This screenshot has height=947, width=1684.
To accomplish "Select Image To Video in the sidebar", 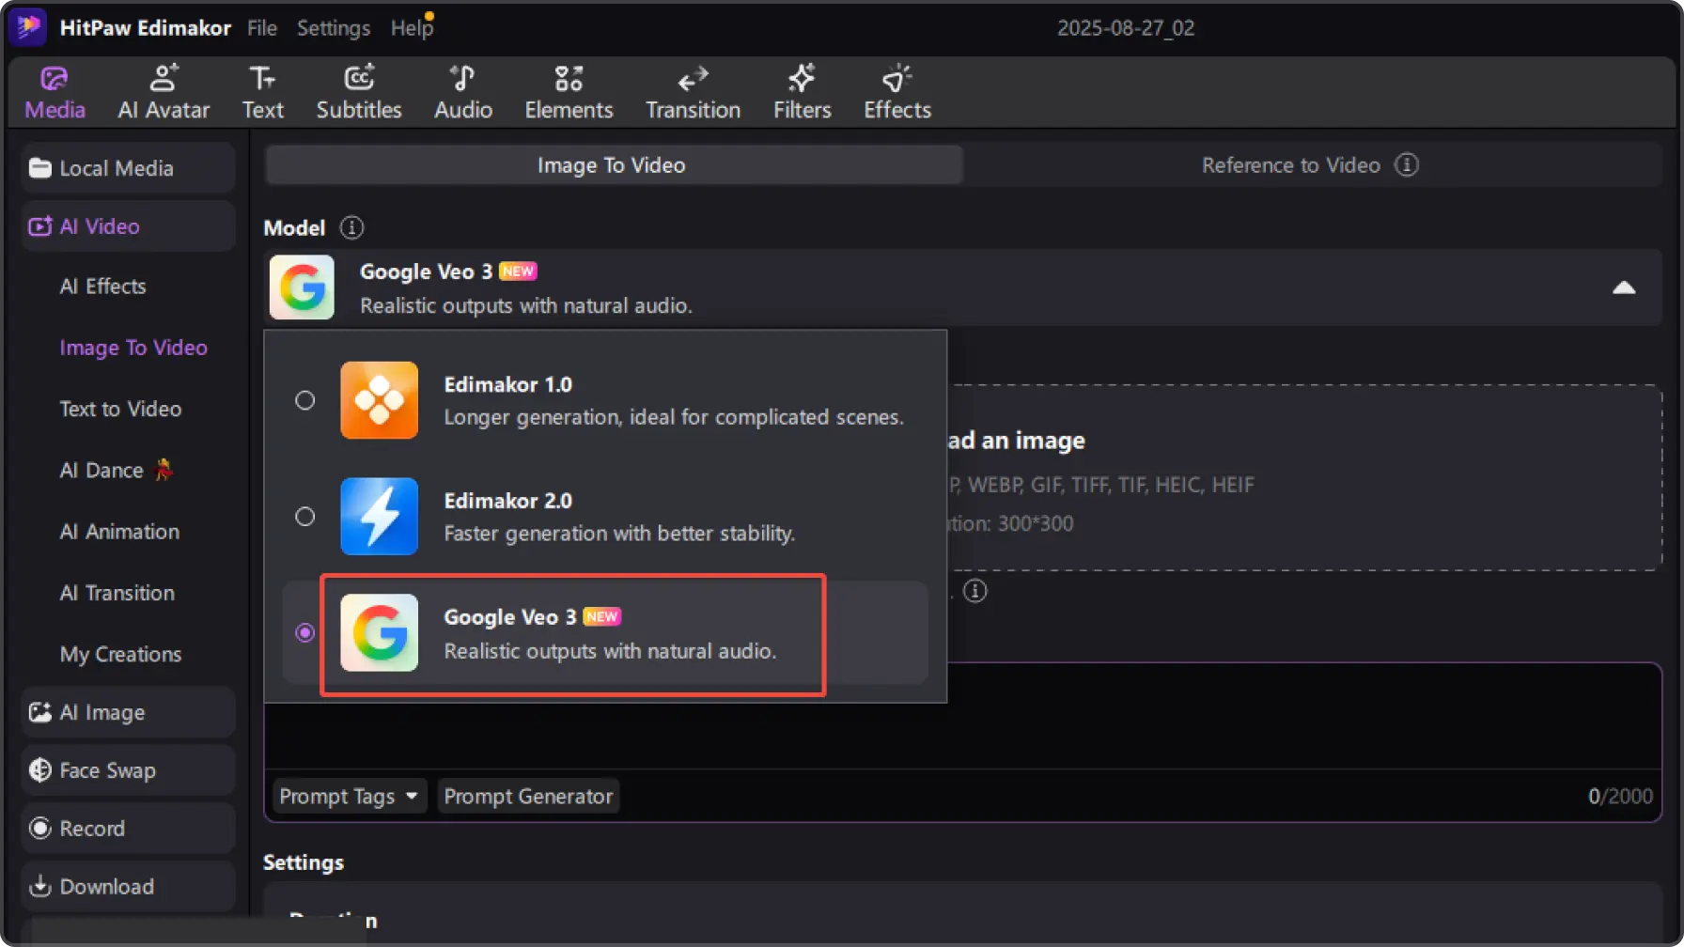I will (x=133, y=348).
